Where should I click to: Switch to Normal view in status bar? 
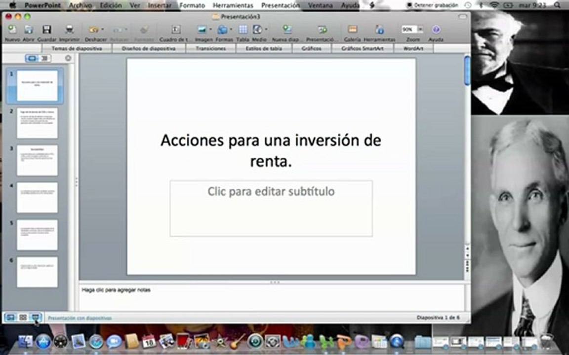pos(10,318)
